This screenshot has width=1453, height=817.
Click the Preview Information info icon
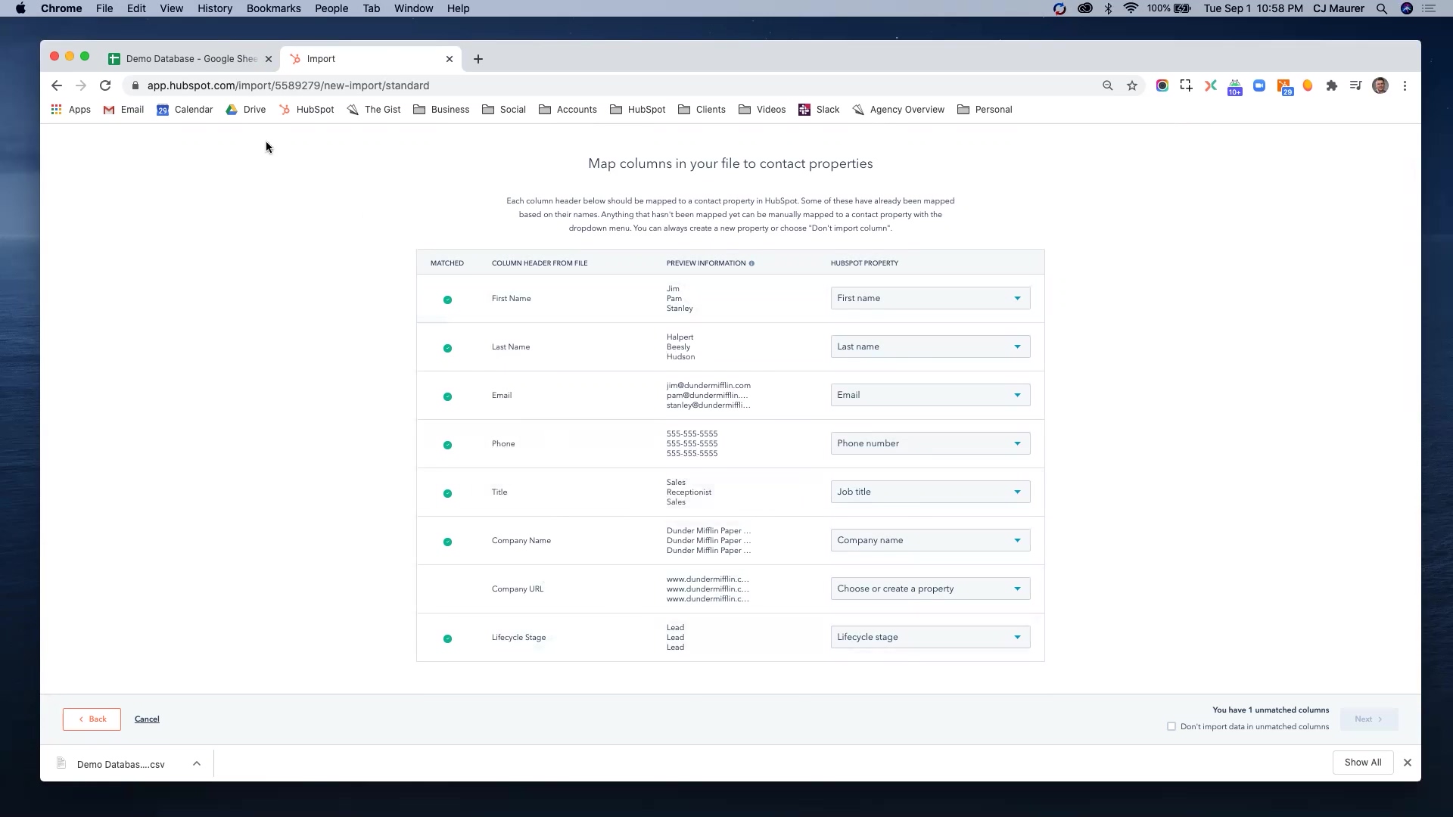(x=751, y=263)
